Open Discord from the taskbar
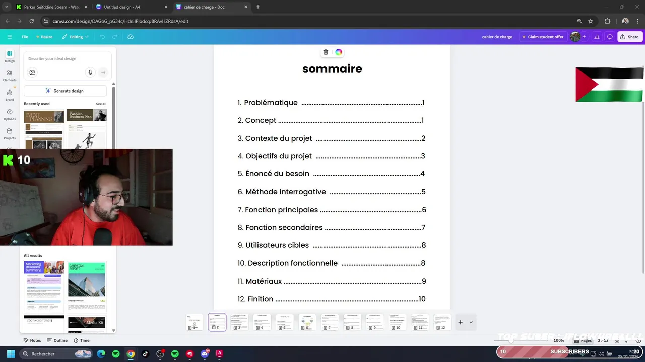 [205, 354]
